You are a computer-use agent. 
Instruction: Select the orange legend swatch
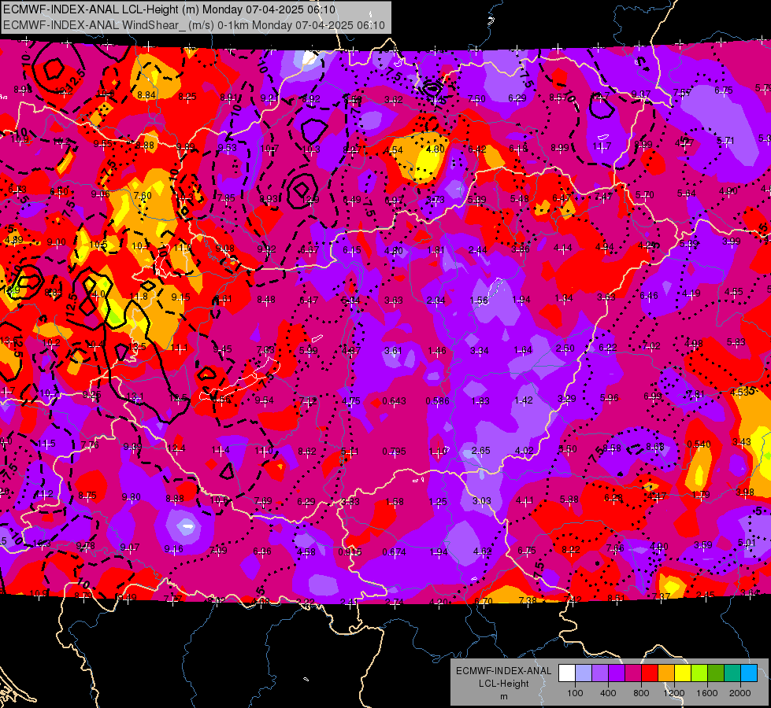[666, 673]
